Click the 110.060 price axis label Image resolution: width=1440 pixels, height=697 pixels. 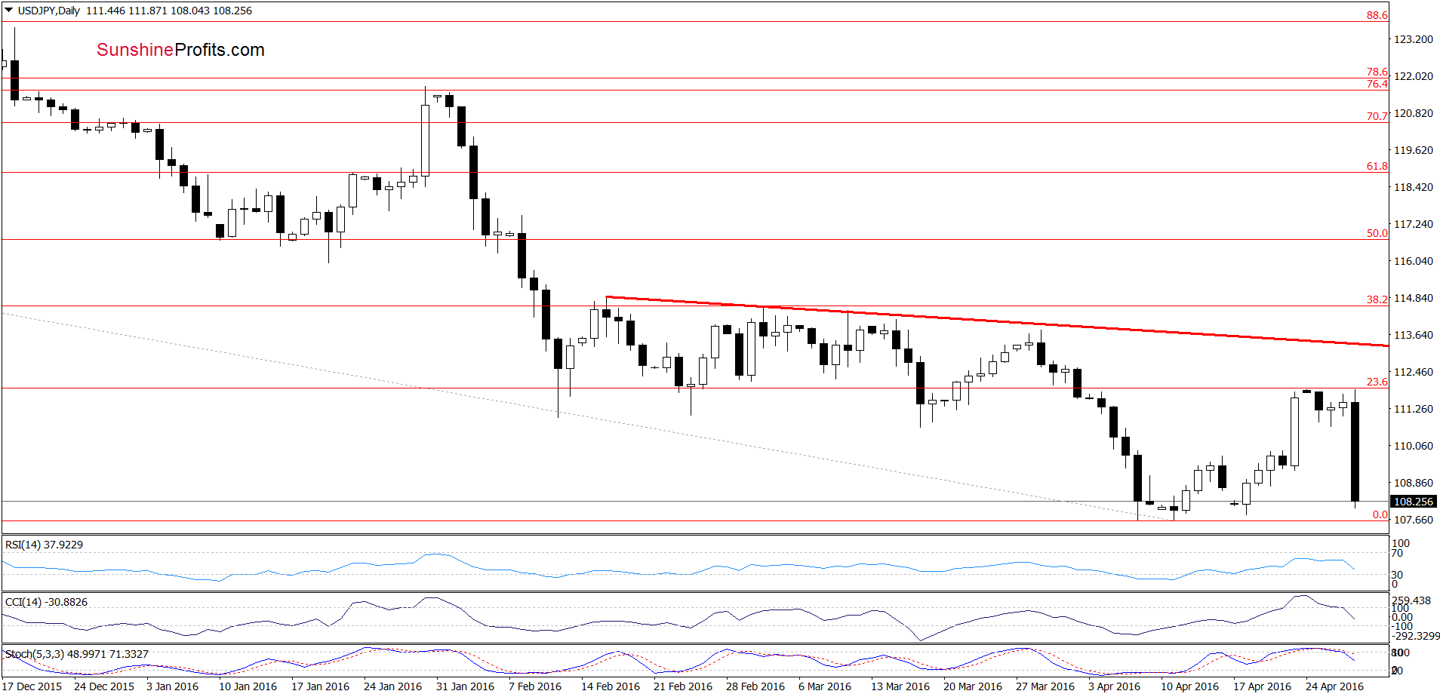coord(1414,446)
